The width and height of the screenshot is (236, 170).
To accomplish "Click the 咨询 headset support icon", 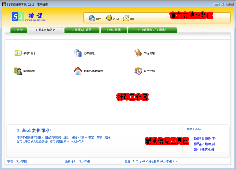I will [x=109, y=18].
